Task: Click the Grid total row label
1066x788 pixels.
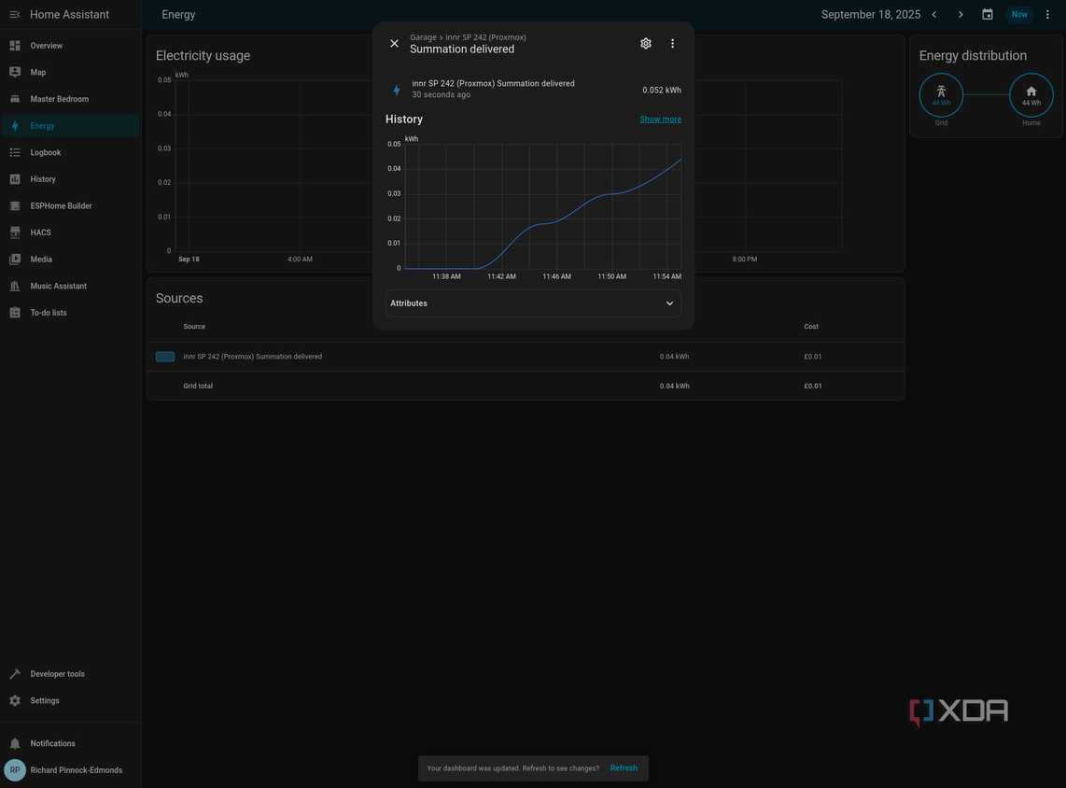Action: click(198, 387)
